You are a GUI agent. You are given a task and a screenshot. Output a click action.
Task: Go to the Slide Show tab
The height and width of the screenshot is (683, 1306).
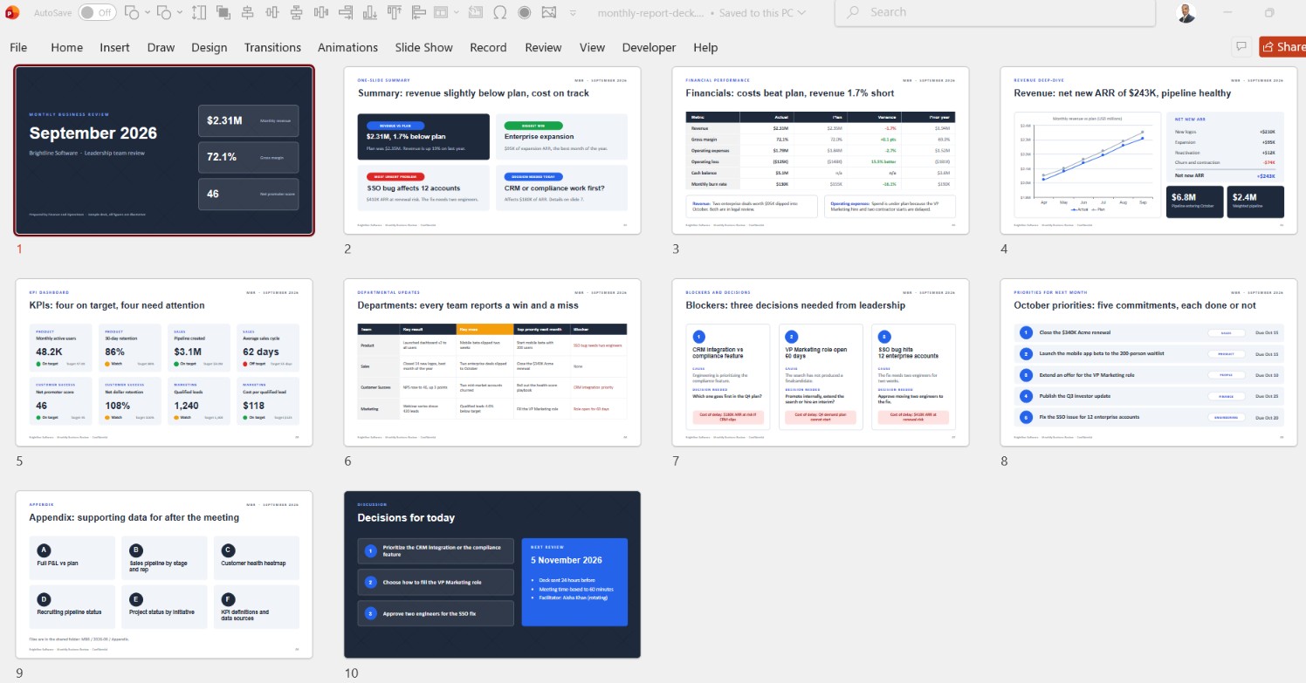click(x=423, y=47)
